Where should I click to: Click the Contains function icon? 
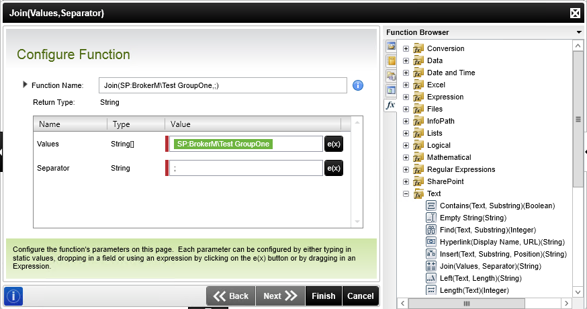[431, 206]
